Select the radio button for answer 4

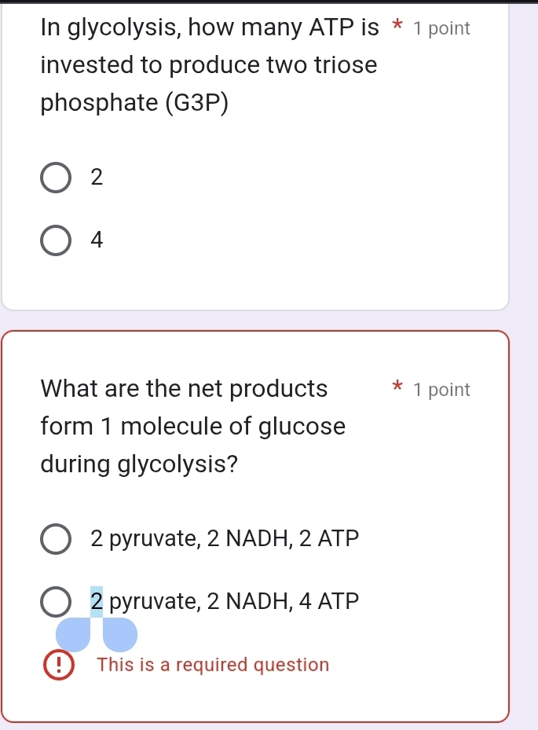54,240
